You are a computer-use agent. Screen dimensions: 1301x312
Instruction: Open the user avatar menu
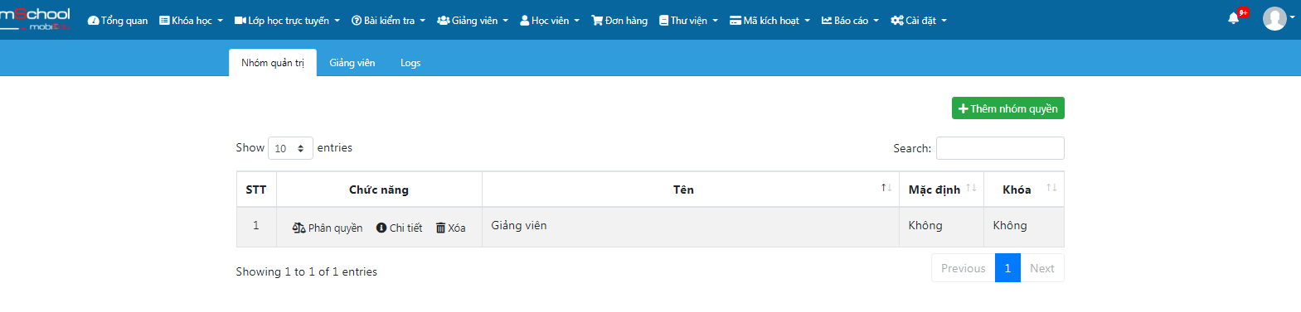1274,18
